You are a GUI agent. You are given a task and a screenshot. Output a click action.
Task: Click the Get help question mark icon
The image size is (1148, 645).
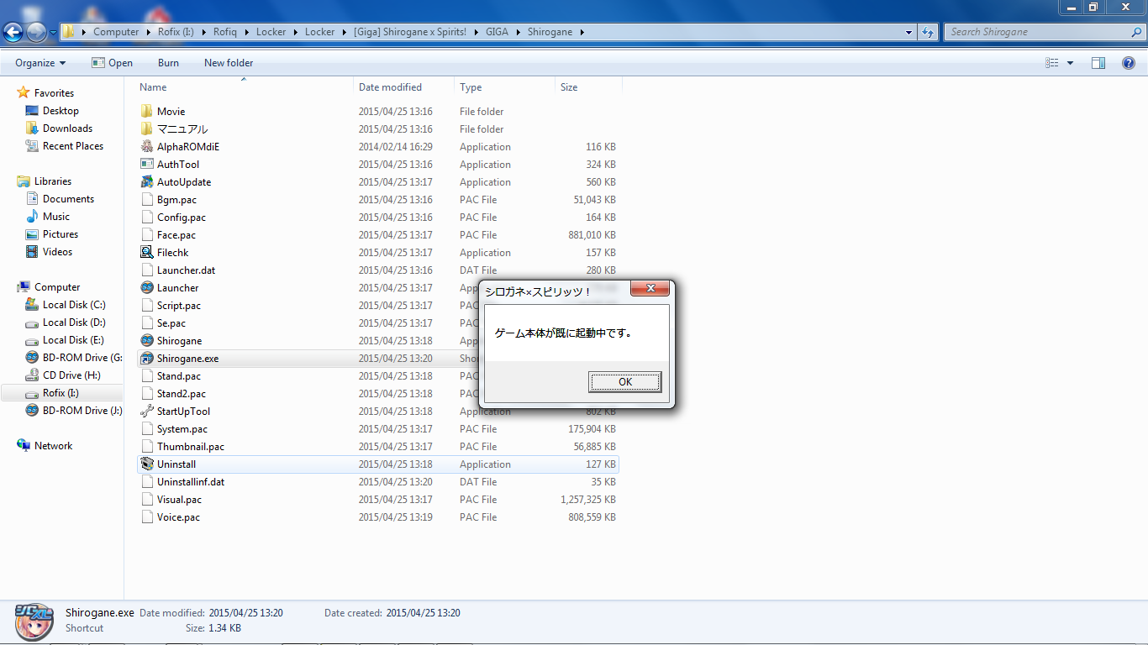pos(1129,63)
